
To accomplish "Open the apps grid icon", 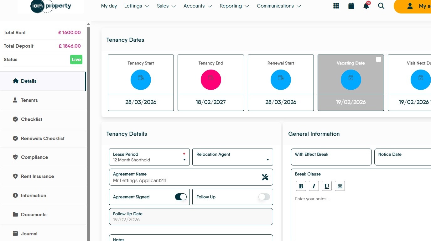I will (336, 6).
